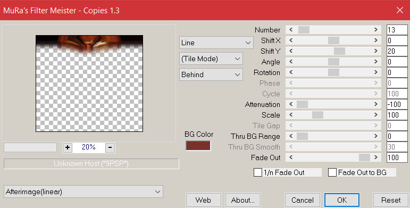Click the Scale value field showing 100
410x208 pixels.
397,115
